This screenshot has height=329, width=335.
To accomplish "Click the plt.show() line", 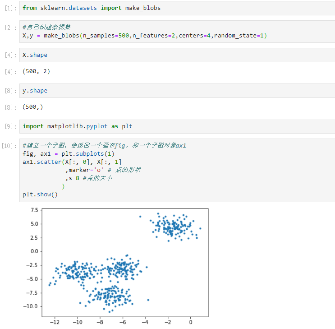I will 40,195.
